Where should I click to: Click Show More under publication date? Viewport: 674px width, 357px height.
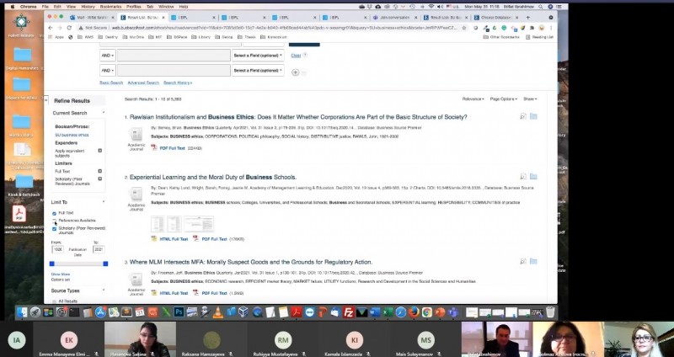click(x=60, y=274)
